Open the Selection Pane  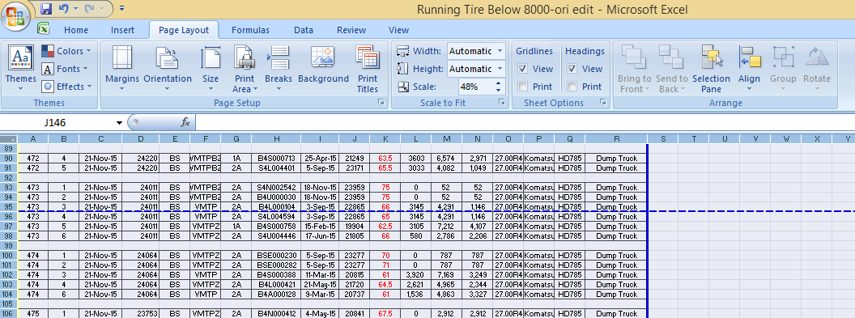click(x=711, y=68)
